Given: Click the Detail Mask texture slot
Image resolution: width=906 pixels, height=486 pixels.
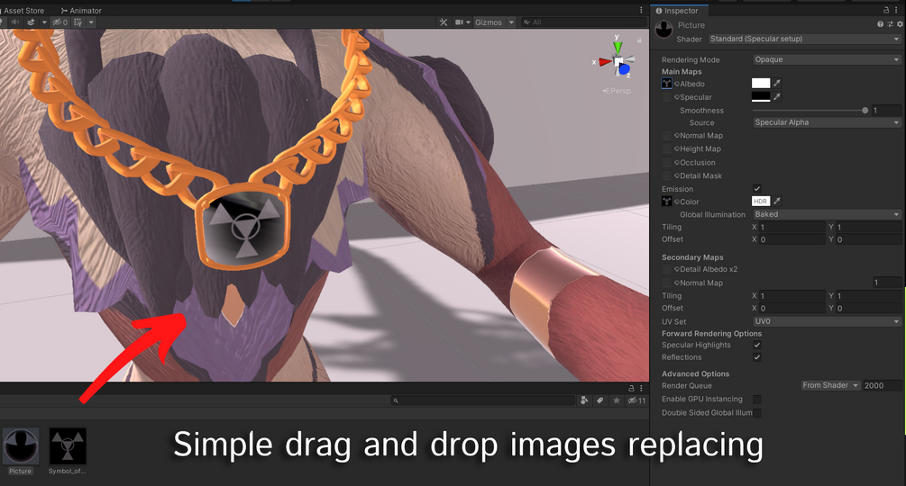Looking at the screenshot, I should click(x=667, y=175).
